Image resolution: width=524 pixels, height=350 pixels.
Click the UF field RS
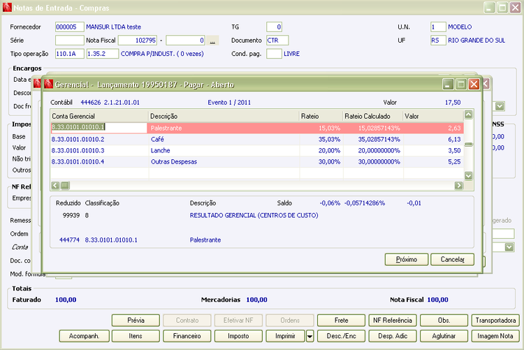[438, 41]
